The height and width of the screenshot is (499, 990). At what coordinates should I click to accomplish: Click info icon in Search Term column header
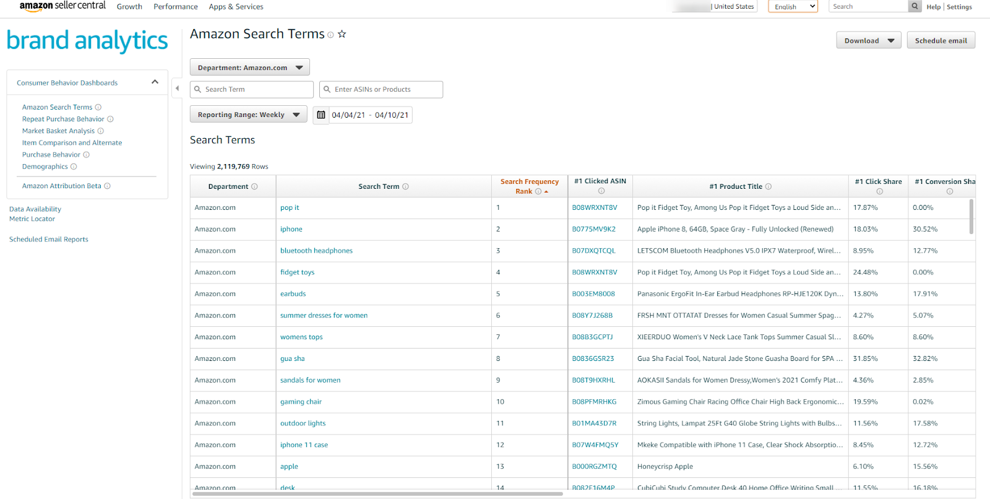coord(405,186)
